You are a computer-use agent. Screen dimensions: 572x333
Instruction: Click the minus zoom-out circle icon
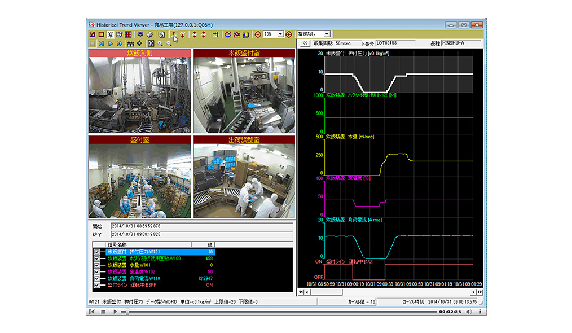coord(258,34)
